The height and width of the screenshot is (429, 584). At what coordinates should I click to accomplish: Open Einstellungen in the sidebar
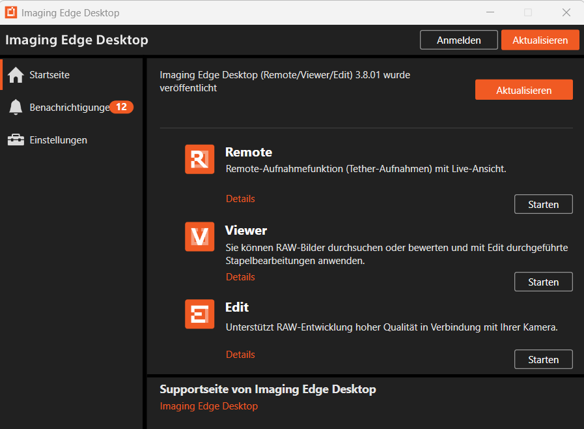tap(72, 140)
